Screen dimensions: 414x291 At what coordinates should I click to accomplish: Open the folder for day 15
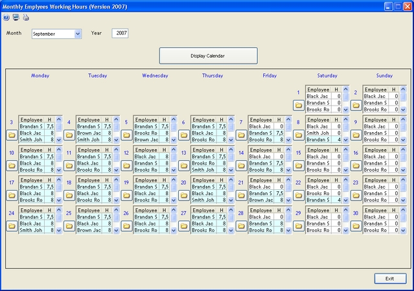pos(299,165)
